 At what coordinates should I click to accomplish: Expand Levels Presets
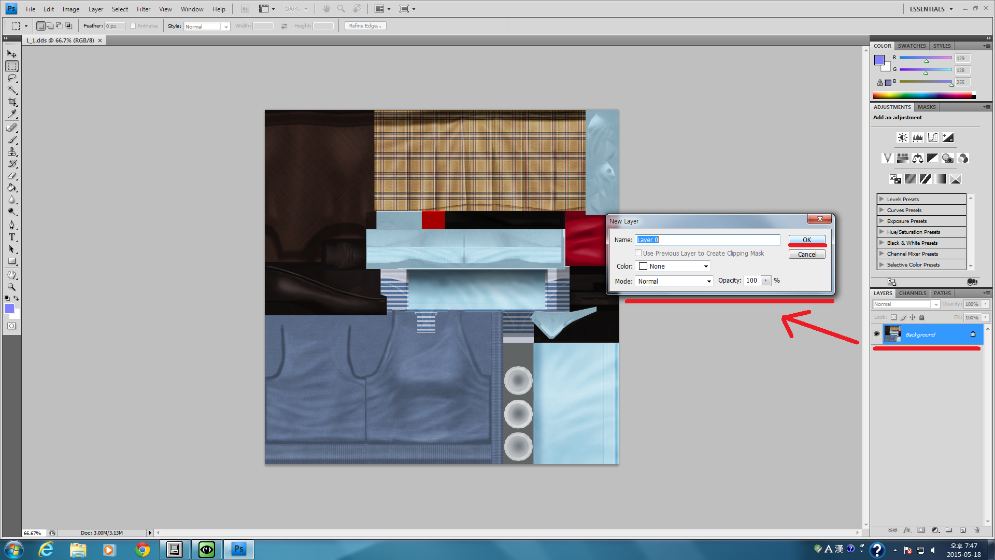[882, 199]
